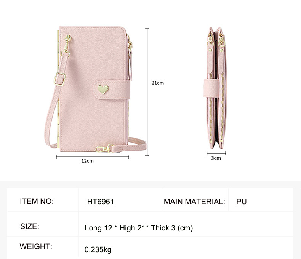Click the front-view pink wallet image

(95, 89)
